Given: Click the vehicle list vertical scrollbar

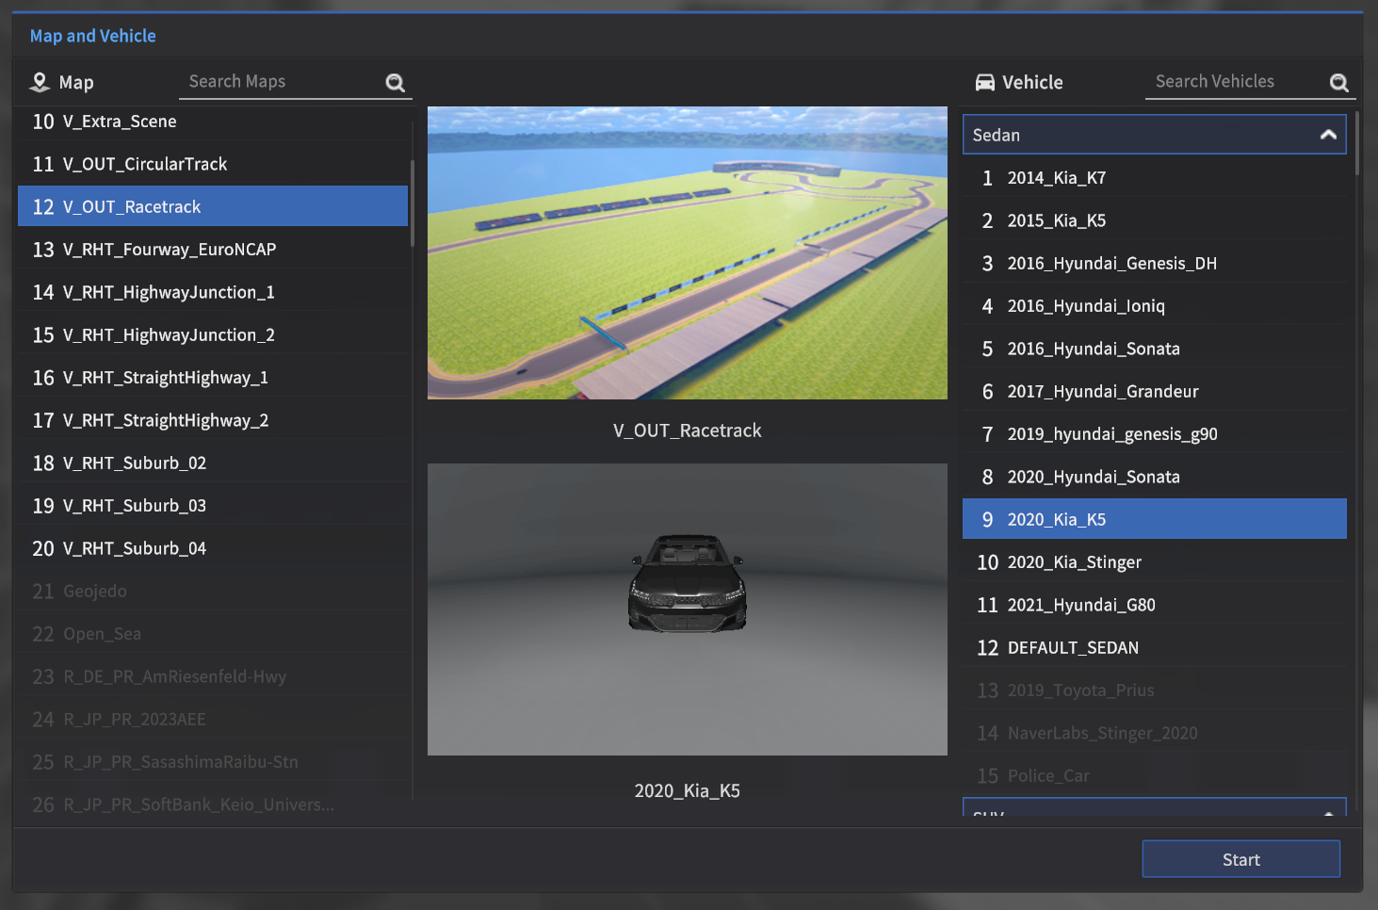Looking at the screenshot, I should pyautogui.click(x=1356, y=143).
